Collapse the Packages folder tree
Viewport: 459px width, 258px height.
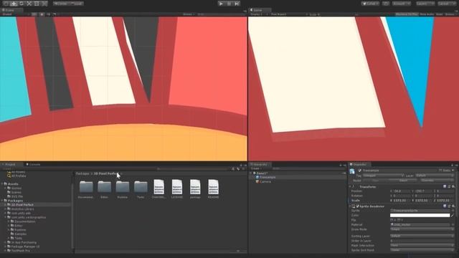pyautogui.click(x=2, y=201)
